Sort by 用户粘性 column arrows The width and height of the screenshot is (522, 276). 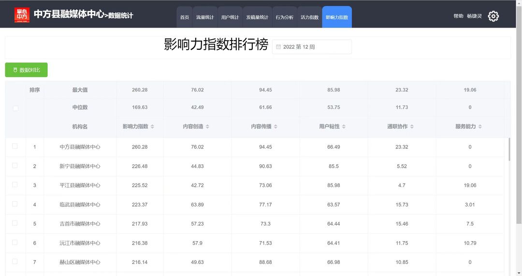tap(344, 127)
